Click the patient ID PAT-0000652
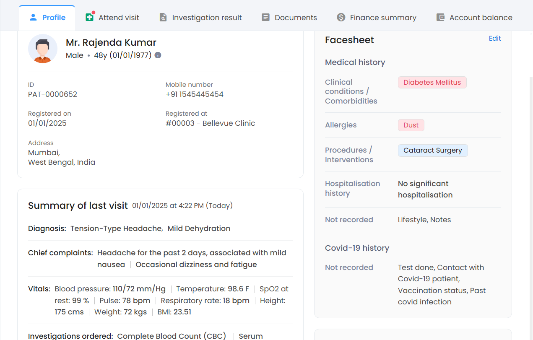 52,94
